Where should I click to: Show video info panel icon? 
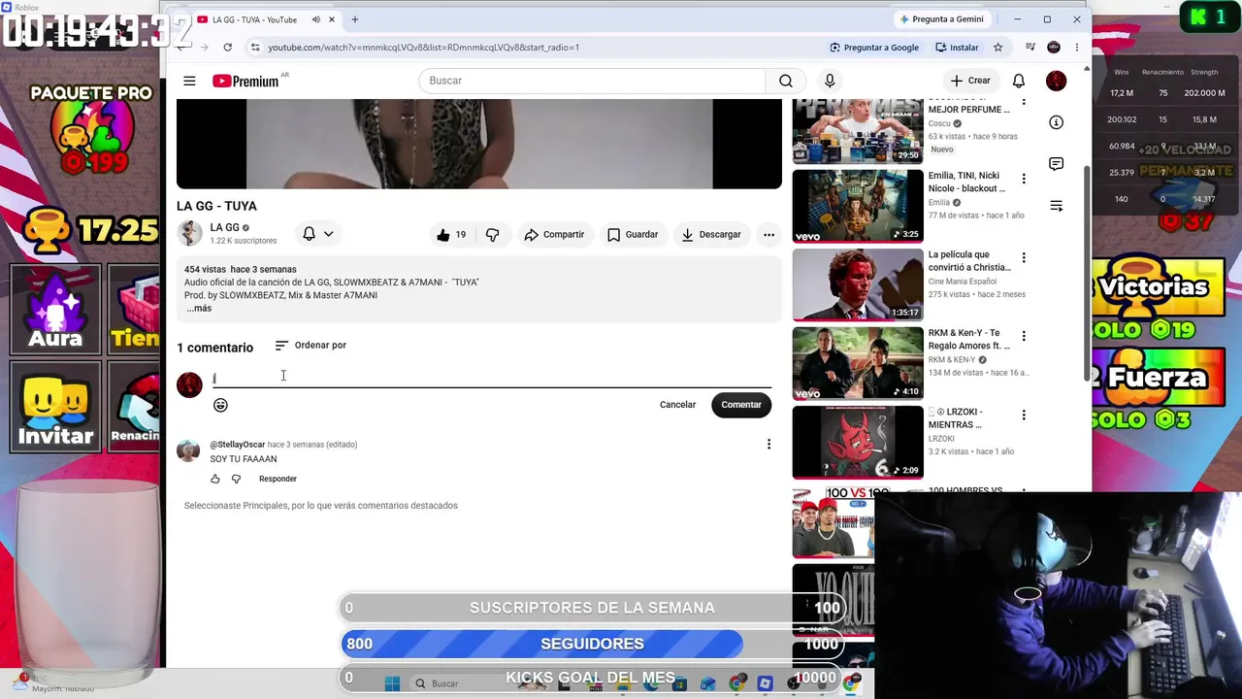tap(1056, 122)
